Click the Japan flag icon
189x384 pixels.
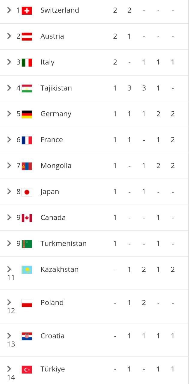pyautogui.click(x=27, y=192)
